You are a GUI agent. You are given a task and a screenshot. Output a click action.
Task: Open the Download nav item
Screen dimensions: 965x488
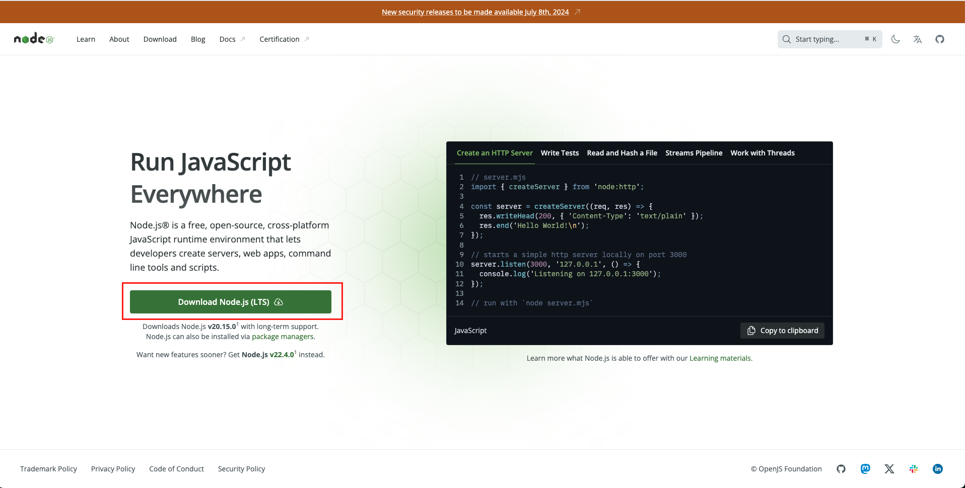pyautogui.click(x=160, y=39)
